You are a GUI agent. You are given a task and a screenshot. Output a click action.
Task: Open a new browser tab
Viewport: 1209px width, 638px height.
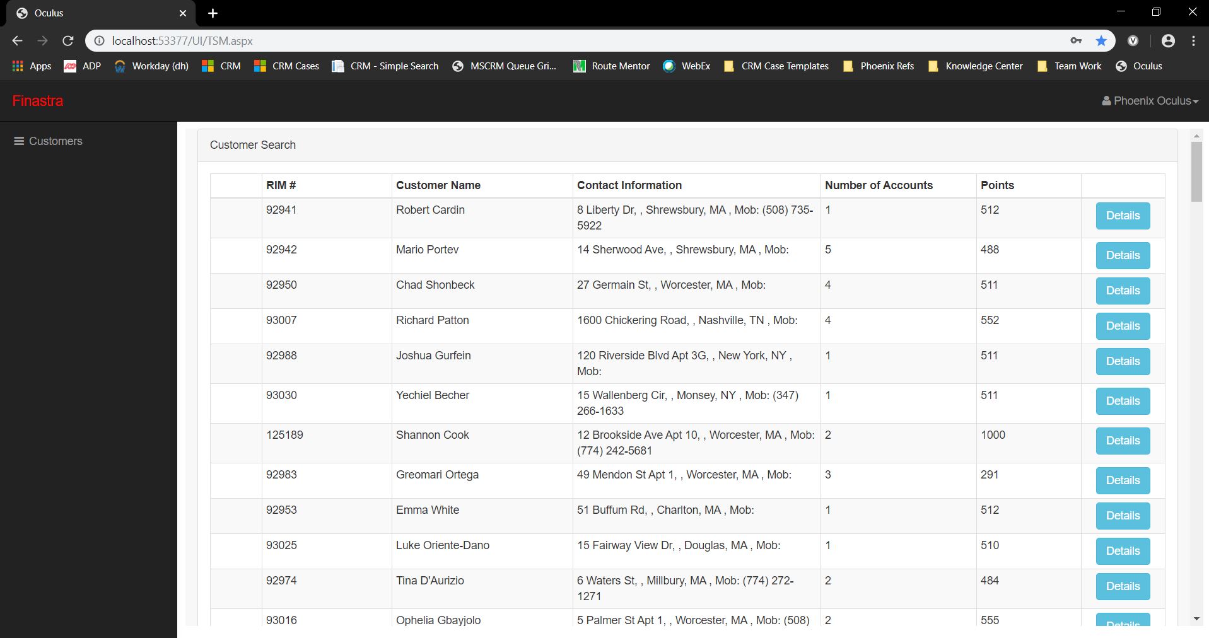pos(213,13)
